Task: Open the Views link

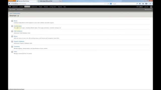Action: pos(15,52)
